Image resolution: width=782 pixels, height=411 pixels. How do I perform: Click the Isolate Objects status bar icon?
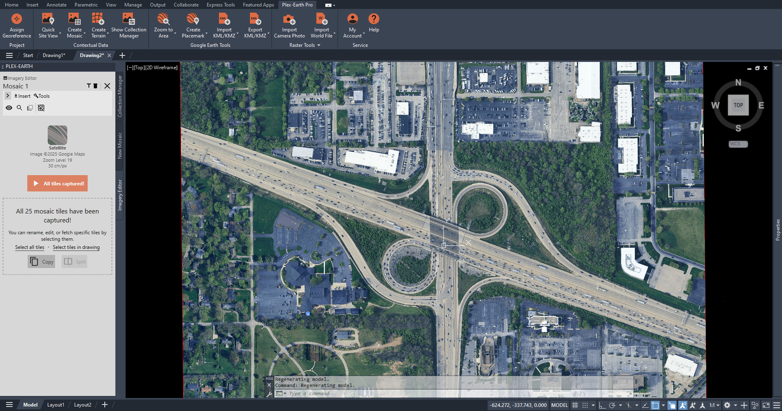pos(755,405)
